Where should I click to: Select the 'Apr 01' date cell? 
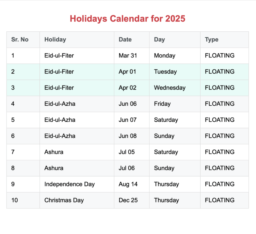tap(127, 72)
